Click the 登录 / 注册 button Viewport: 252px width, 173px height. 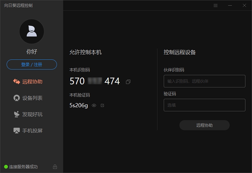pyautogui.click(x=32, y=64)
